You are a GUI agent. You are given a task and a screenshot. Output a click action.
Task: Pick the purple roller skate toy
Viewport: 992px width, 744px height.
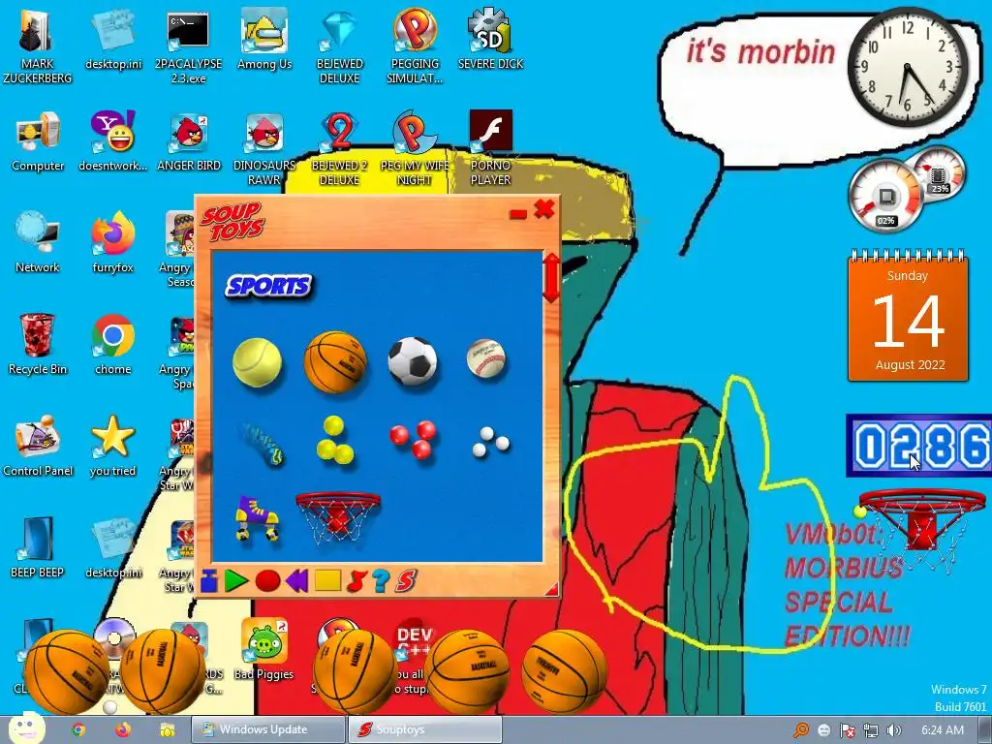pyautogui.click(x=257, y=518)
